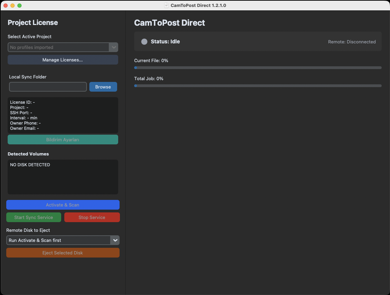The image size is (390, 295).
Task: Click the Project License heading
Action: 33,23
